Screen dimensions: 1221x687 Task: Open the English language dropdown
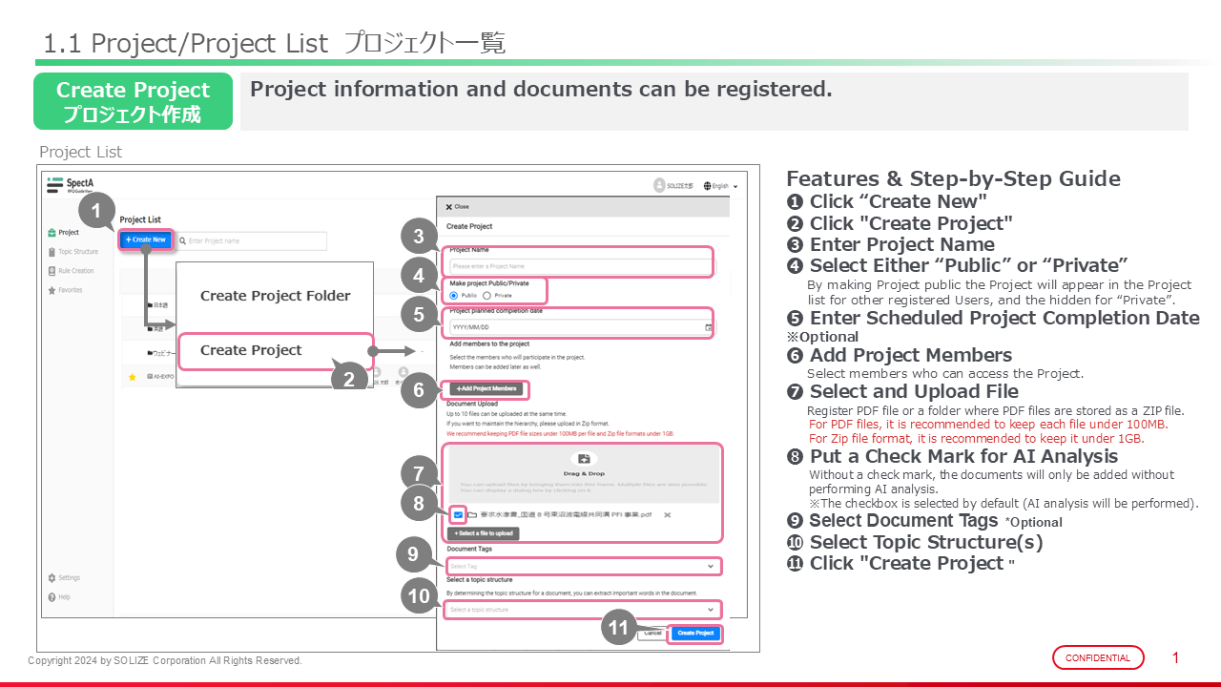[720, 186]
